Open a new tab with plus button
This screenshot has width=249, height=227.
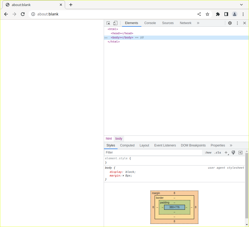[x=71, y=5]
